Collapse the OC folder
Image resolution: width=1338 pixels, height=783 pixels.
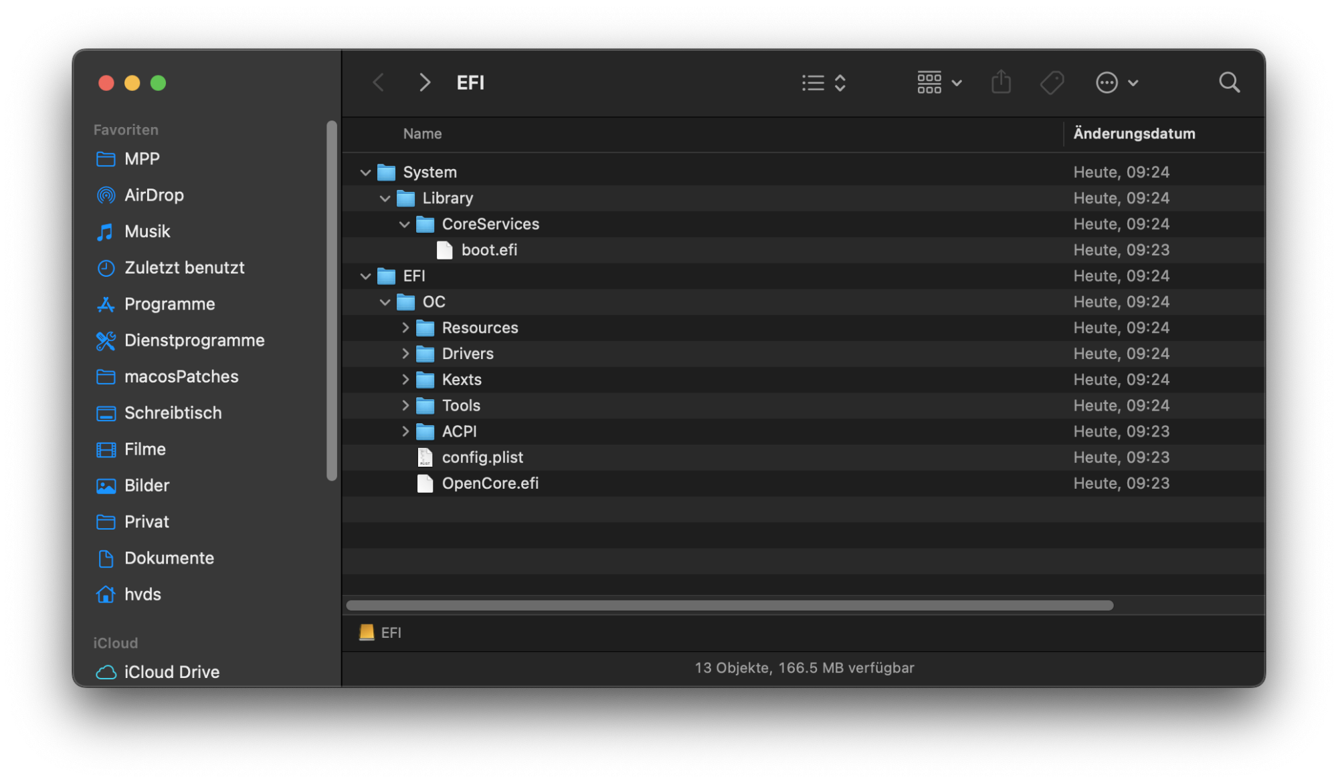click(x=385, y=302)
